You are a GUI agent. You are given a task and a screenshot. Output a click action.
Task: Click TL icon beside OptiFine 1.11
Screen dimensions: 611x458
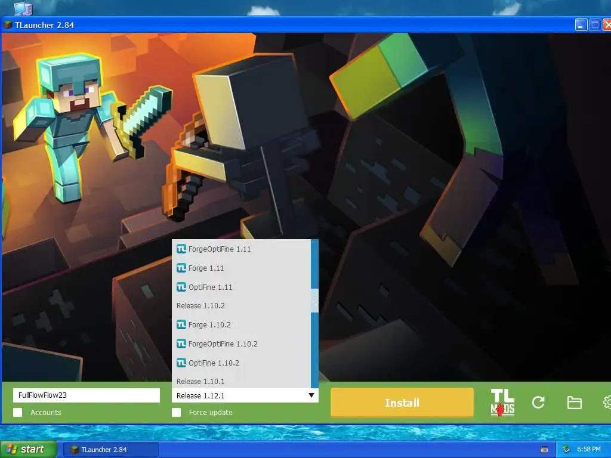point(181,287)
